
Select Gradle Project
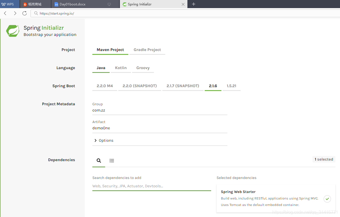(x=147, y=50)
